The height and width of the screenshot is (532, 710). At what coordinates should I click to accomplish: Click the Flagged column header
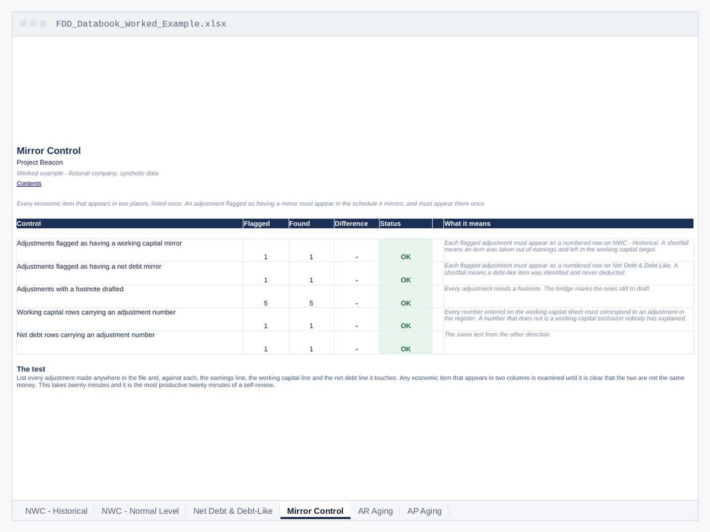coord(266,223)
